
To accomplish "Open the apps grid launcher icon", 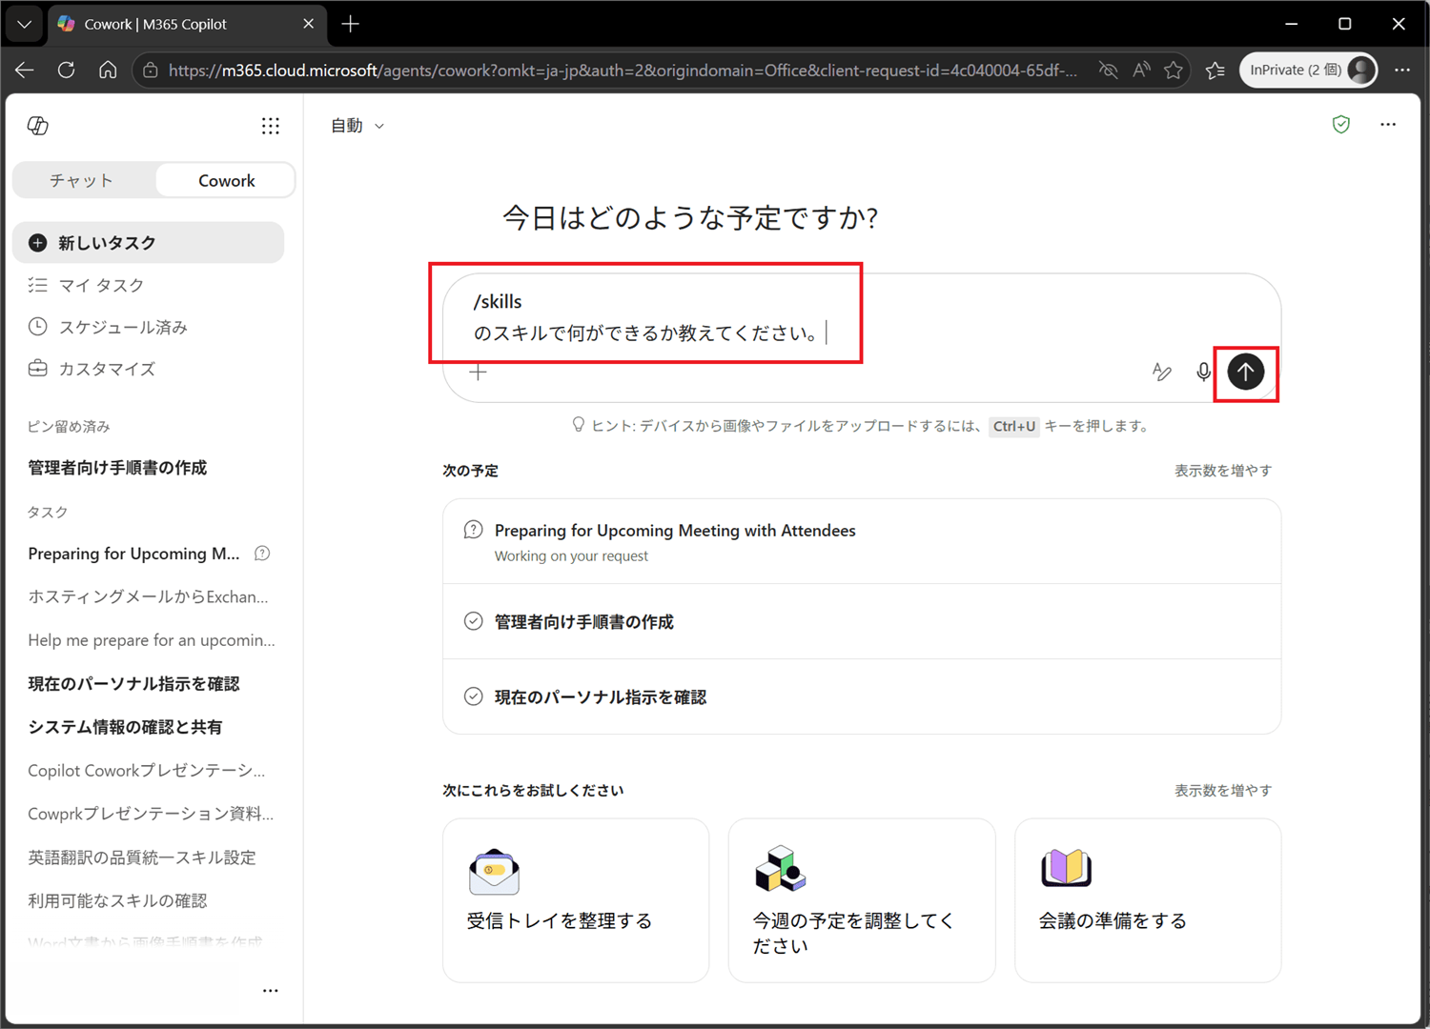I will (x=271, y=126).
